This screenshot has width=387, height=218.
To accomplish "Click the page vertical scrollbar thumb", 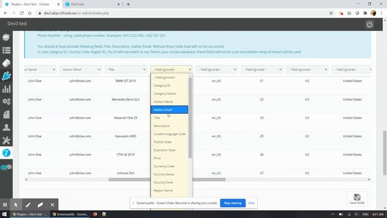I will tap(385, 153).
